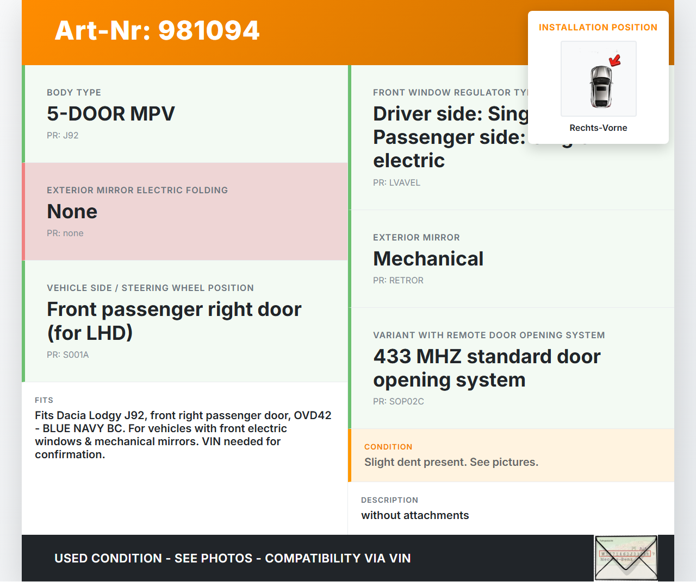
Task: Click the 'DESCRIPTION' label
Action: [x=390, y=500]
